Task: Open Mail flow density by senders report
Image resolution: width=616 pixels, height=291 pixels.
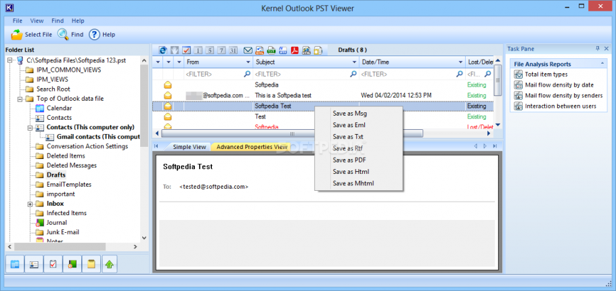Action: [564, 95]
